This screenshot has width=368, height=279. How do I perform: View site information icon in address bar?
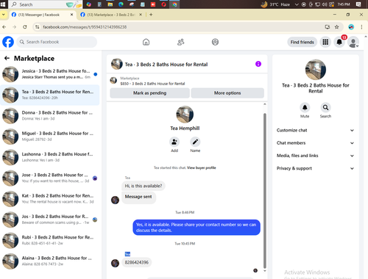pos(38,27)
